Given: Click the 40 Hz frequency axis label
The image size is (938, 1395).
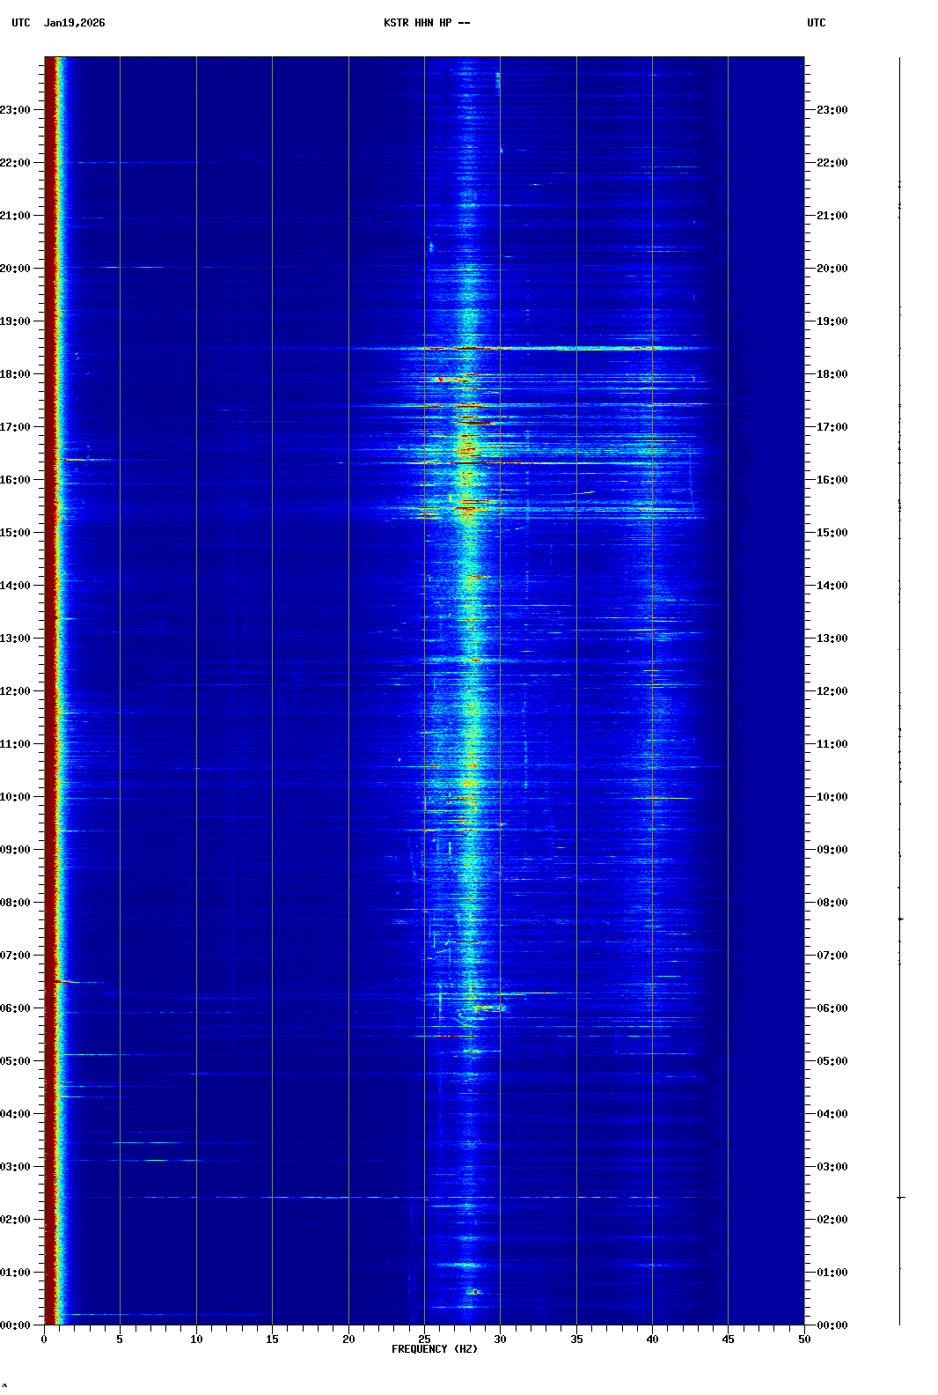Looking at the screenshot, I should point(652,1340).
